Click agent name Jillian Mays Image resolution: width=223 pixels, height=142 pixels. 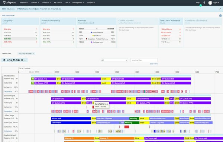pyautogui.click(x=9, y=115)
